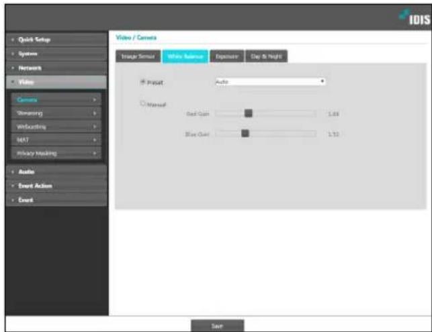Expand the Network menu
The image size is (432, 332).
[x=56, y=68]
